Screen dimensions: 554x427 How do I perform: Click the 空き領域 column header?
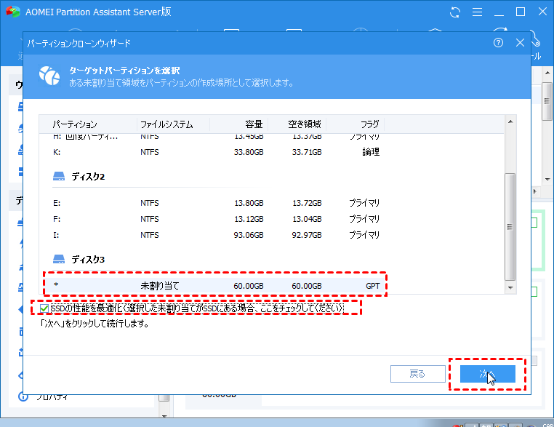304,124
